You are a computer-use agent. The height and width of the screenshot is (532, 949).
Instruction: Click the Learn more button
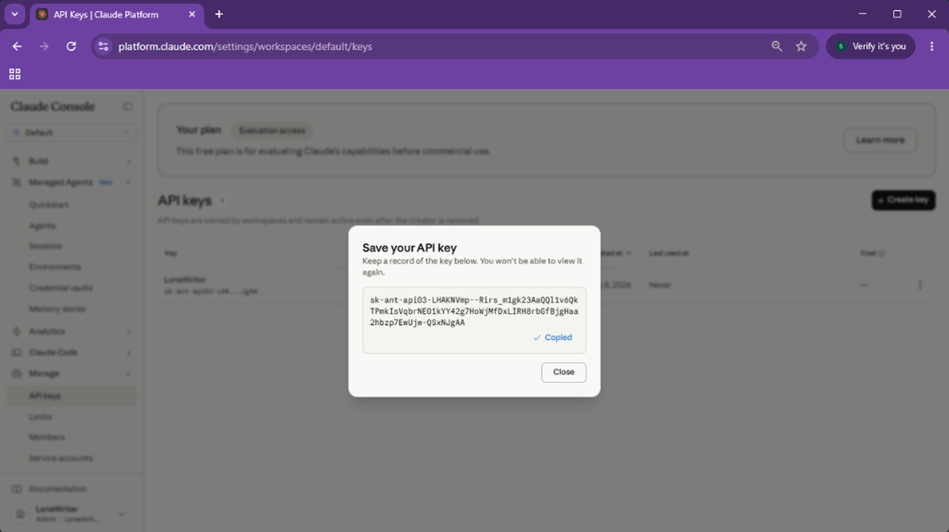[880, 140]
